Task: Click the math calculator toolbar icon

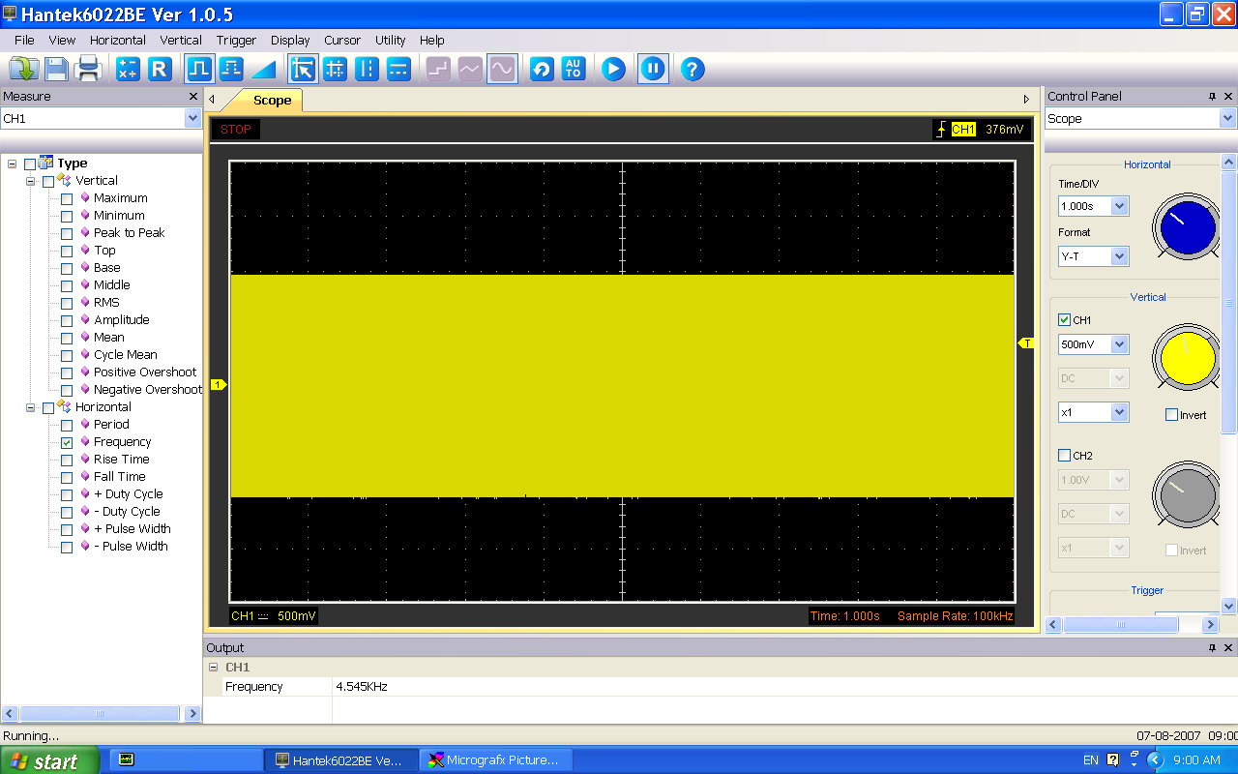Action: [x=128, y=69]
